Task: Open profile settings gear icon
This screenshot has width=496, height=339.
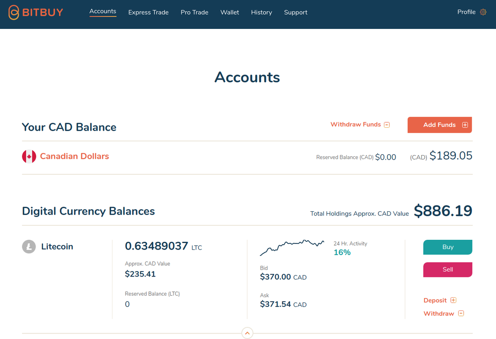Action: 483,12
